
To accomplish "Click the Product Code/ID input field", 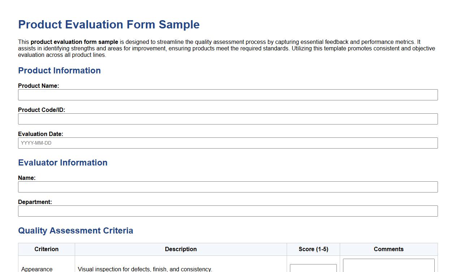I will 227,119.
